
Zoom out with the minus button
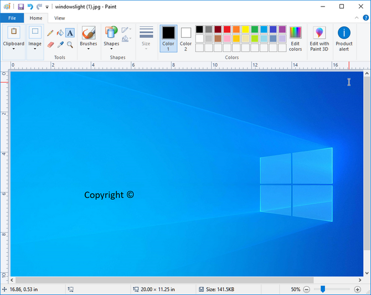click(x=306, y=289)
